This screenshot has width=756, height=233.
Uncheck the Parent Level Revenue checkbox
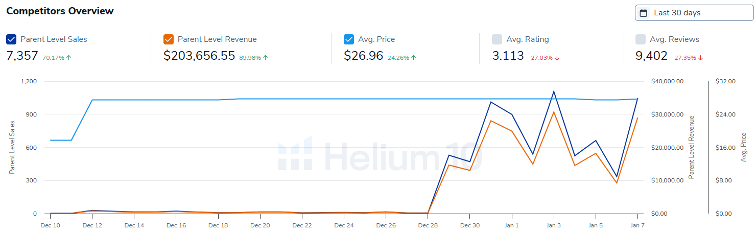click(x=169, y=39)
